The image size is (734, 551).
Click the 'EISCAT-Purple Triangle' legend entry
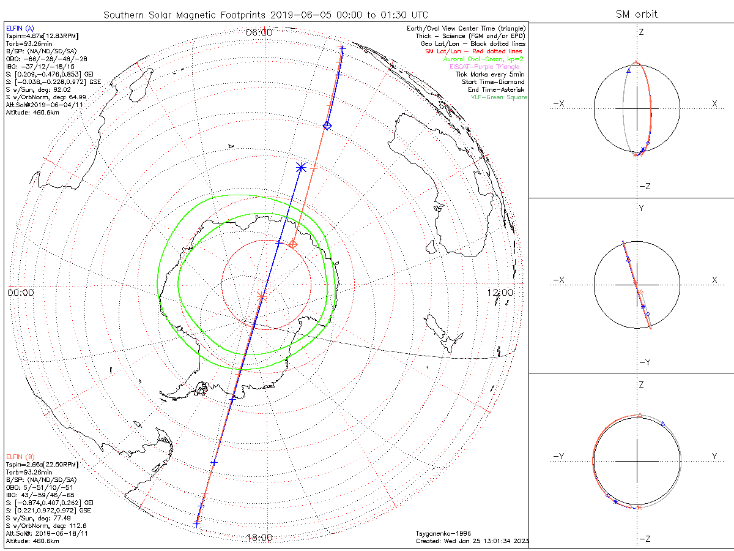[488, 67]
